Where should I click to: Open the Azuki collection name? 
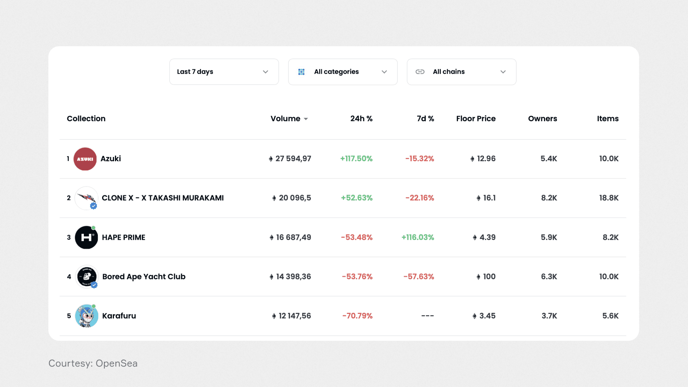pyautogui.click(x=110, y=159)
